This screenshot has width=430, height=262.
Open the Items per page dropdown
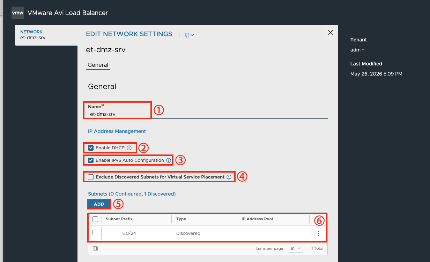point(296,248)
